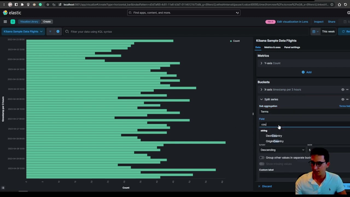Expand the X-axis timestamp bucket
350x197 pixels.
(x=261, y=89)
